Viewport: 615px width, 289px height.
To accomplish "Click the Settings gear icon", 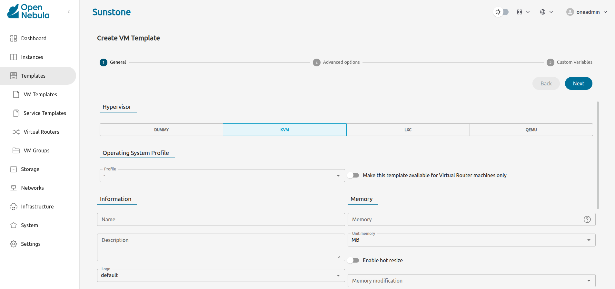I will point(14,244).
